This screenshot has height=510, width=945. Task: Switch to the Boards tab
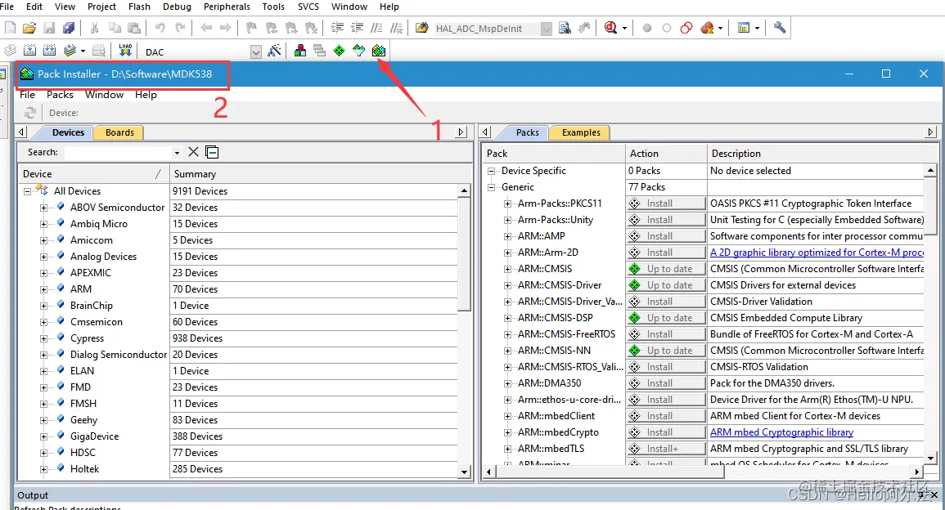119,132
